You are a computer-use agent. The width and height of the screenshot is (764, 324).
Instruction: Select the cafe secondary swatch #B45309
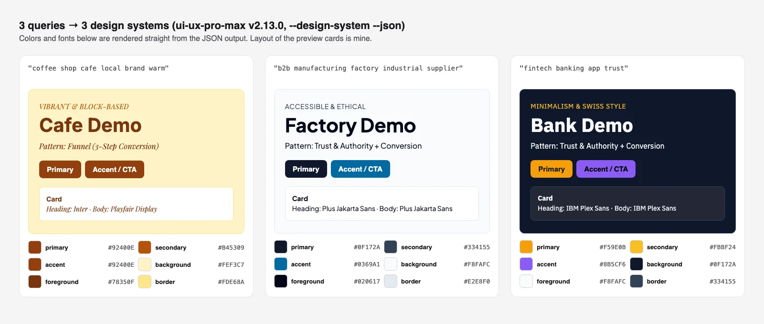[145, 247]
